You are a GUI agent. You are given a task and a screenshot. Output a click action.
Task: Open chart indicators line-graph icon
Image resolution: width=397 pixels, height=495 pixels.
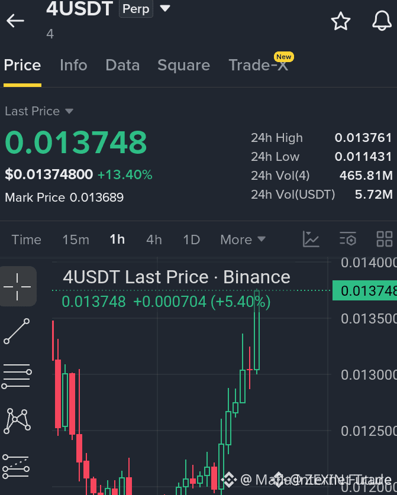[311, 239]
